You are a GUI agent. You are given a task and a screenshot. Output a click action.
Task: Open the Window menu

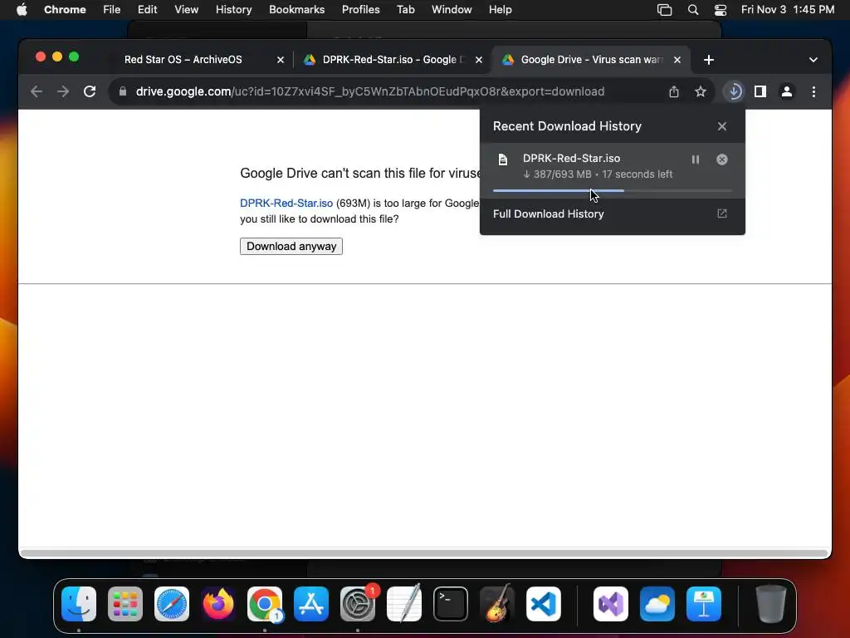coord(452,10)
